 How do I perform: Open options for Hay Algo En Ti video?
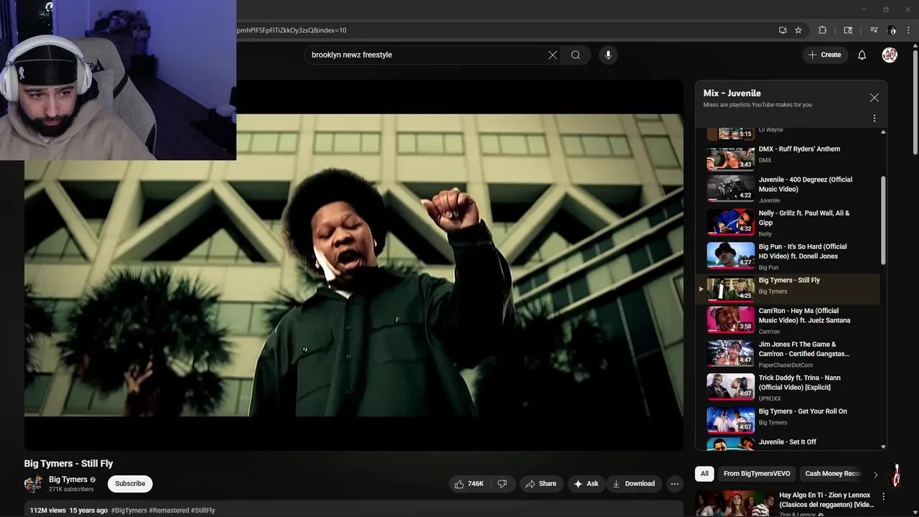883,497
